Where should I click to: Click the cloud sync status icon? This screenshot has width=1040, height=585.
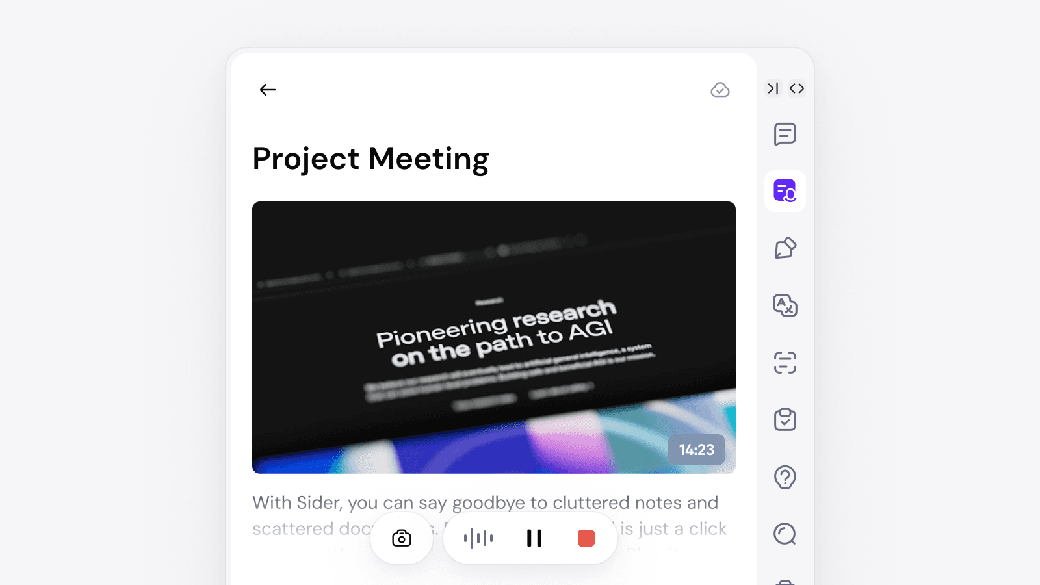720,90
